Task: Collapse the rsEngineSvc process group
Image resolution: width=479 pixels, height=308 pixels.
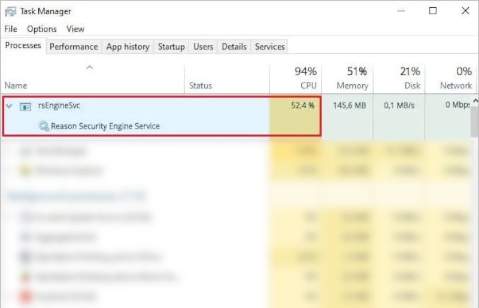Action: [x=9, y=106]
